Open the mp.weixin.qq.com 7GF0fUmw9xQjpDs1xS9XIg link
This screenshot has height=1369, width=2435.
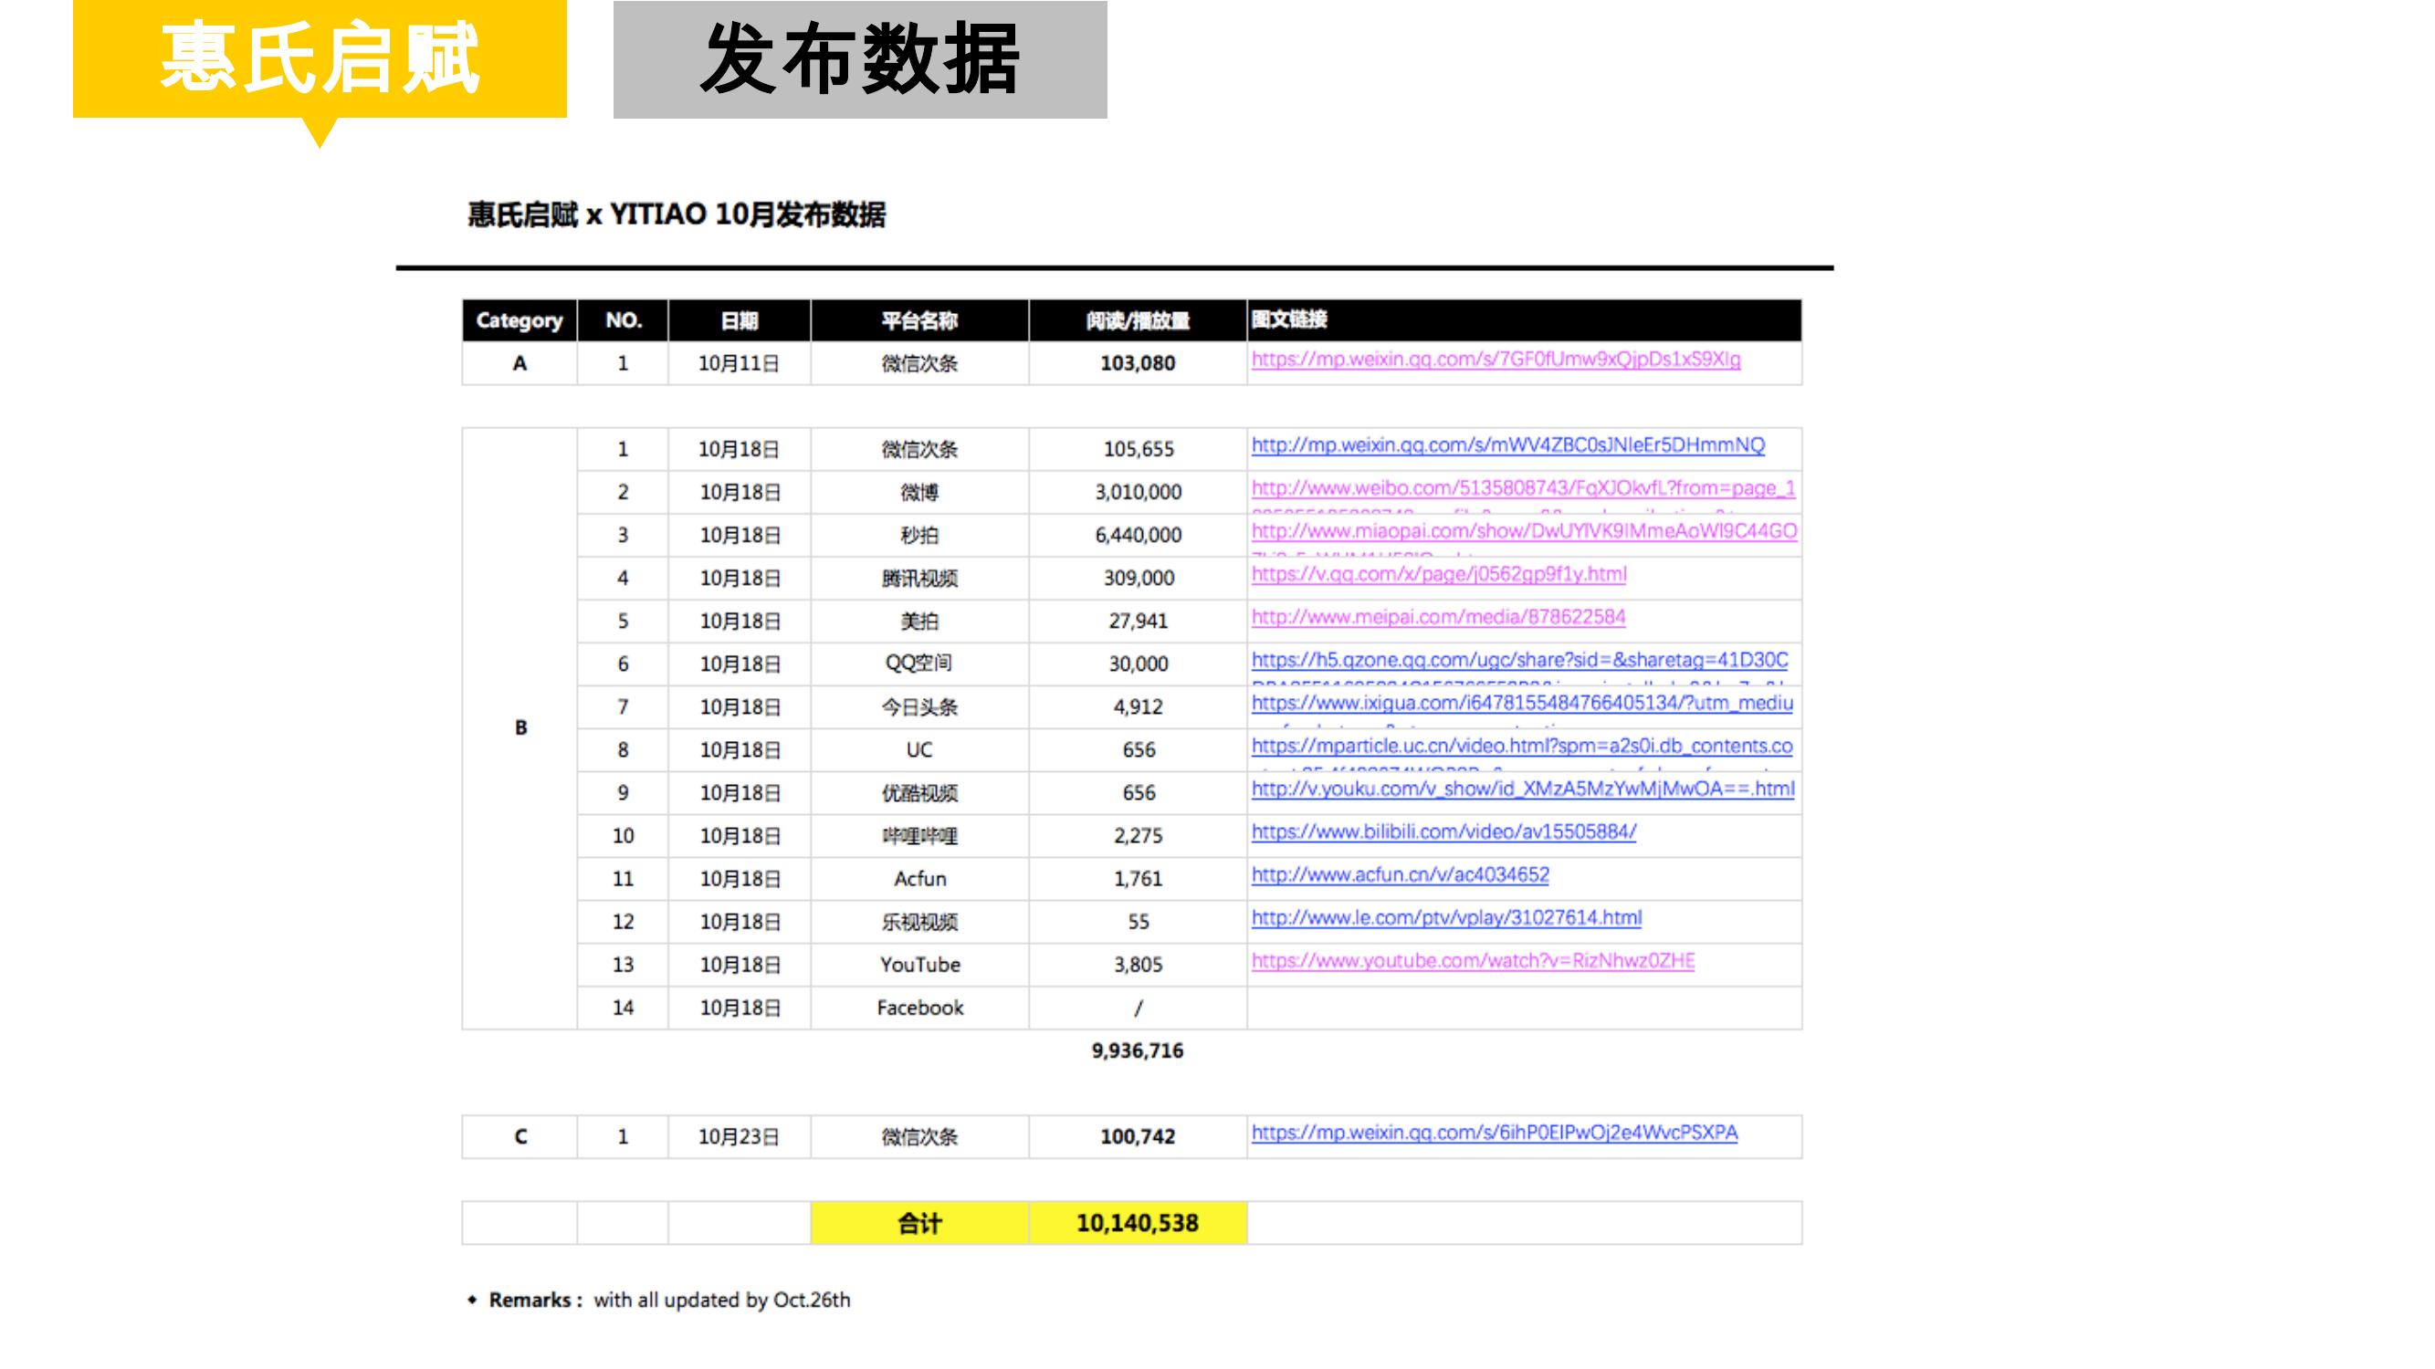(x=1496, y=359)
